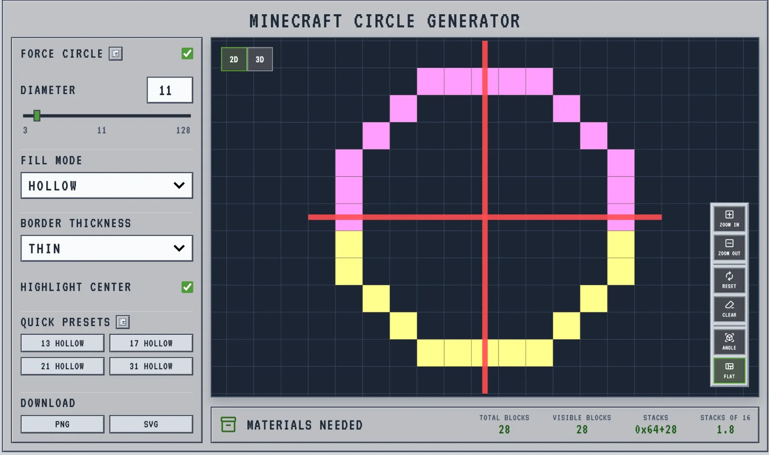The image size is (769, 455).
Task: Expand the Border Thickness Thin dropdown
Action: (107, 248)
